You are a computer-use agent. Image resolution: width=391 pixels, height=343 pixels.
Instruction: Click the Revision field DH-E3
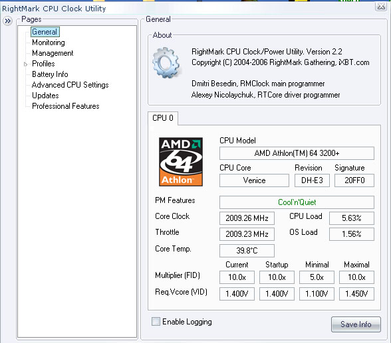(312, 180)
